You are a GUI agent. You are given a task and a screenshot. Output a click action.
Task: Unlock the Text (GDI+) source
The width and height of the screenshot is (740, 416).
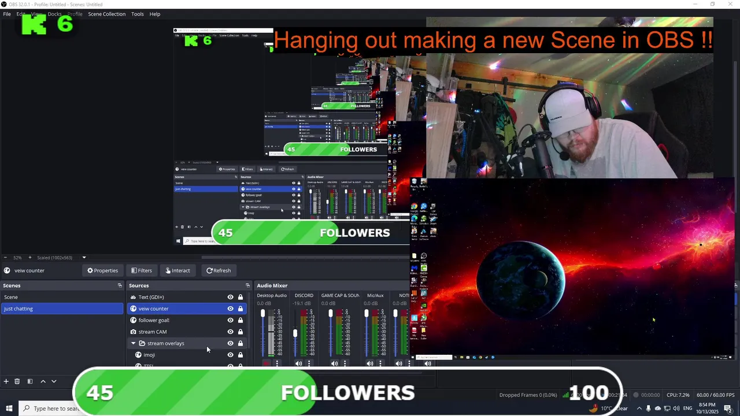point(240,297)
